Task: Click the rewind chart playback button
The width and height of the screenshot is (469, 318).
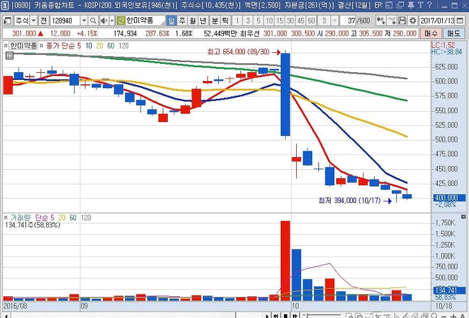Action: tap(276, 315)
